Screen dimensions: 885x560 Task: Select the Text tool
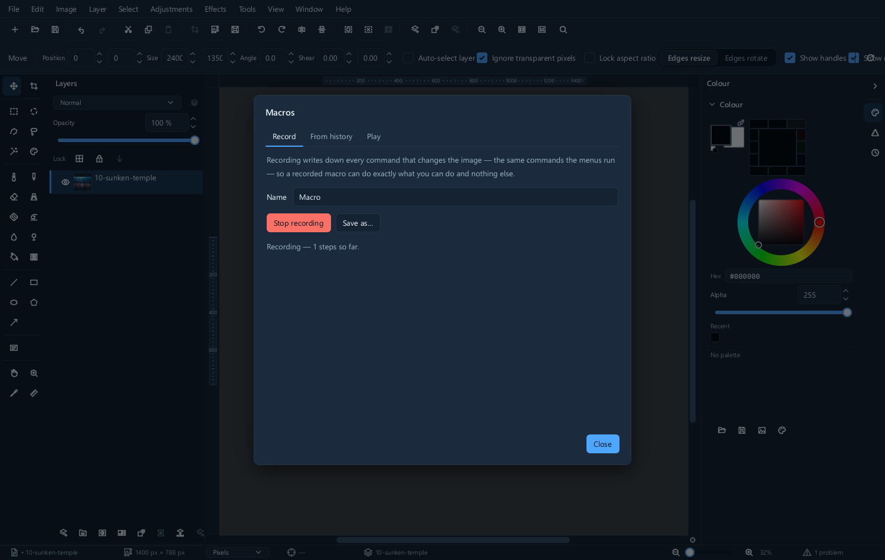(x=14, y=348)
